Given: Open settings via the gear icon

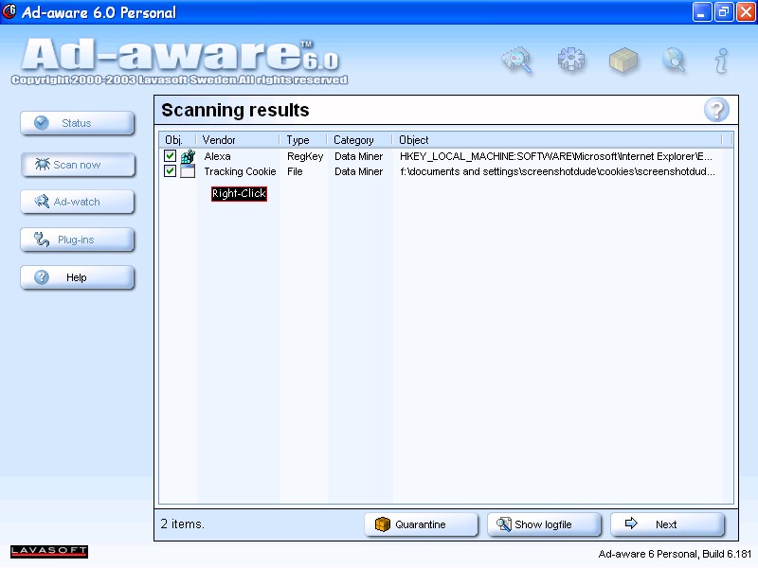Looking at the screenshot, I should 571,60.
